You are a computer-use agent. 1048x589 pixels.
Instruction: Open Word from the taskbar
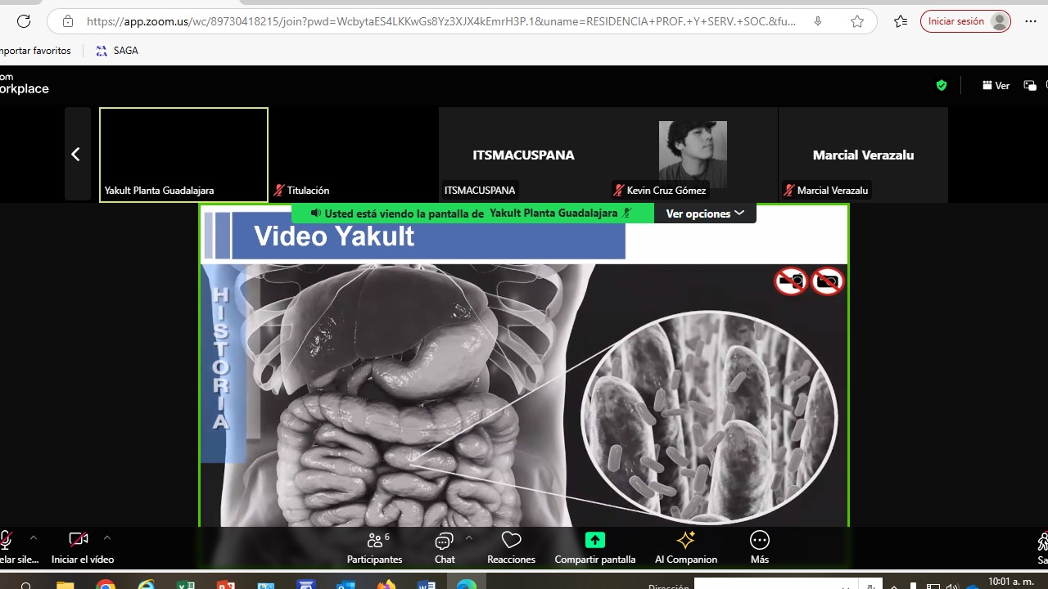pos(427,584)
